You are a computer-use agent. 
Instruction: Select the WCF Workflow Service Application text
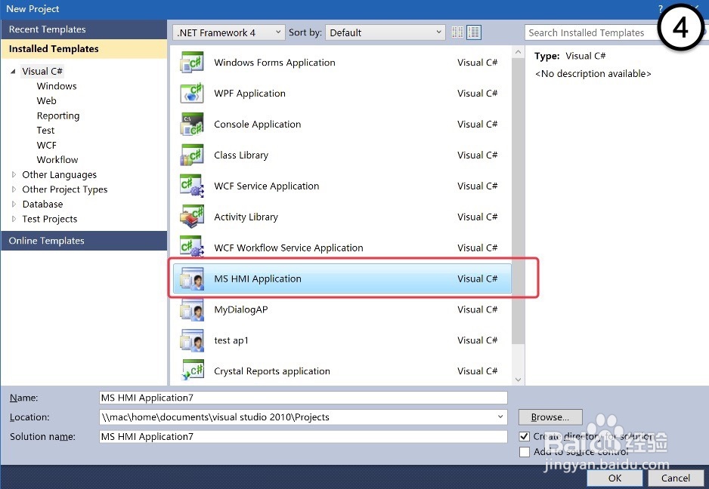pyautogui.click(x=289, y=248)
